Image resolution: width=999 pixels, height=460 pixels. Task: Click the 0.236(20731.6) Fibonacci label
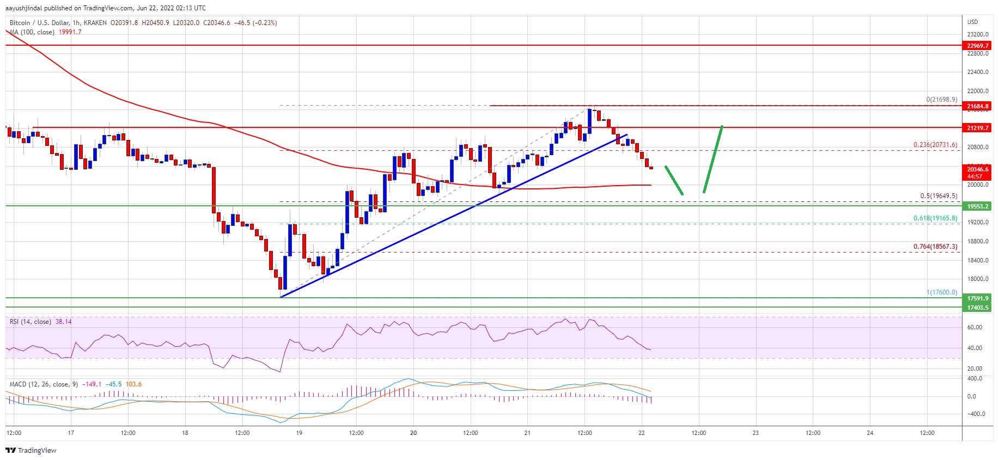(x=935, y=145)
